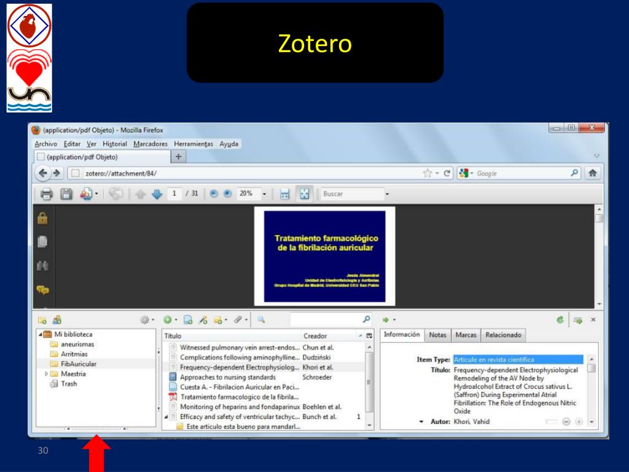The height and width of the screenshot is (472, 629).
Task: Toggle fit one full page icon
Action: (305, 194)
